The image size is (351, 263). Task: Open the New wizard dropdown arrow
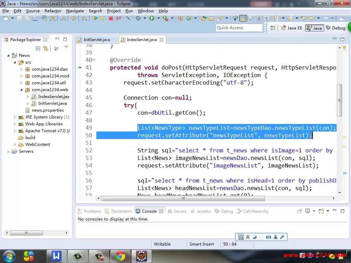12,18
